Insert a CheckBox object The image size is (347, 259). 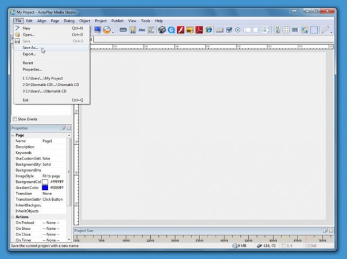(x=229, y=30)
